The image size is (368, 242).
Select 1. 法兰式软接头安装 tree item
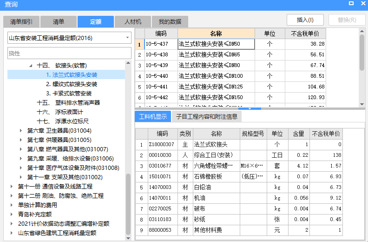(72, 75)
